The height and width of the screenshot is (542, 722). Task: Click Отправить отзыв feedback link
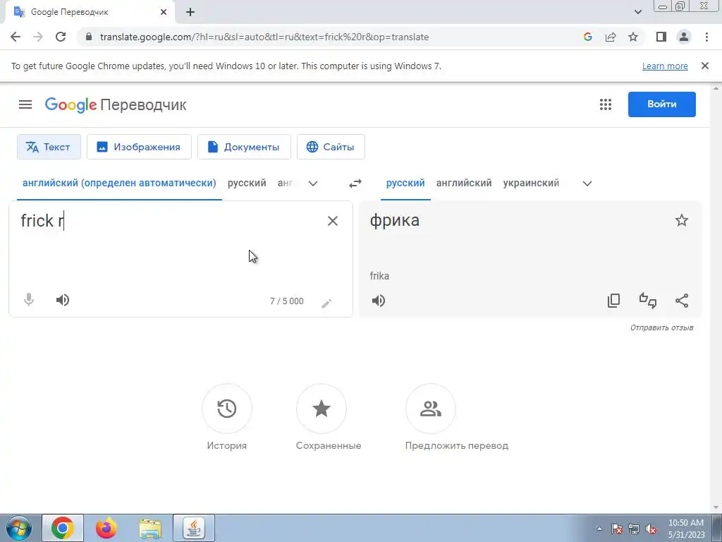click(661, 327)
